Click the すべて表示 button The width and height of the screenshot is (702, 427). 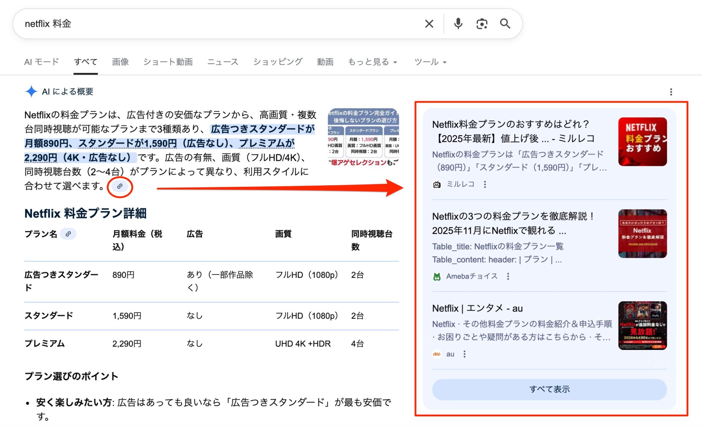tap(550, 389)
